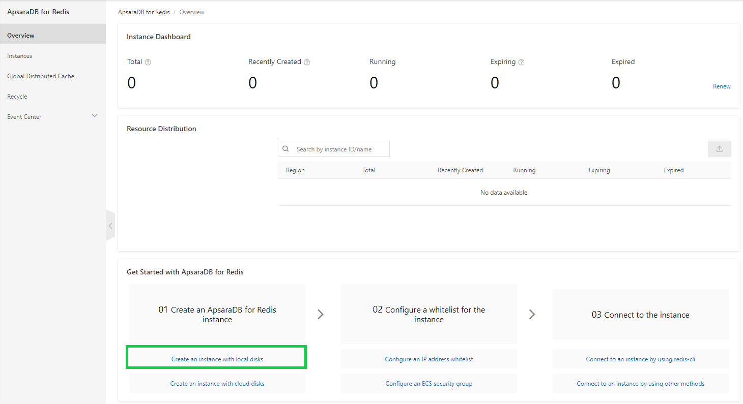This screenshot has height=404, width=743.
Task: Click Create an instance with local disks
Action: (x=217, y=359)
